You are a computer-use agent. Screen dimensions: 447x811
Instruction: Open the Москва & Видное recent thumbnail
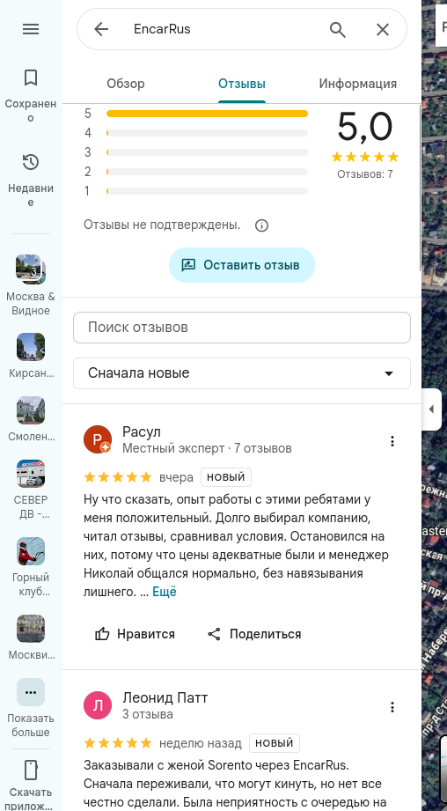pyautogui.click(x=31, y=269)
